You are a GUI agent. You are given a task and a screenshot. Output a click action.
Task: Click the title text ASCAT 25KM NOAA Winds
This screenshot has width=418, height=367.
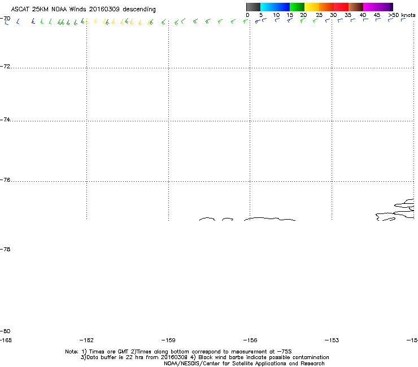[49, 9]
